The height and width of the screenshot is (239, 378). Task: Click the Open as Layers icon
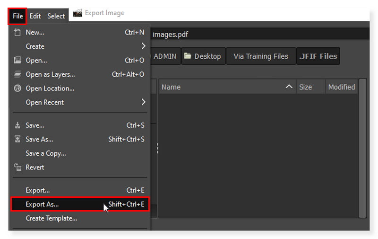point(17,74)
